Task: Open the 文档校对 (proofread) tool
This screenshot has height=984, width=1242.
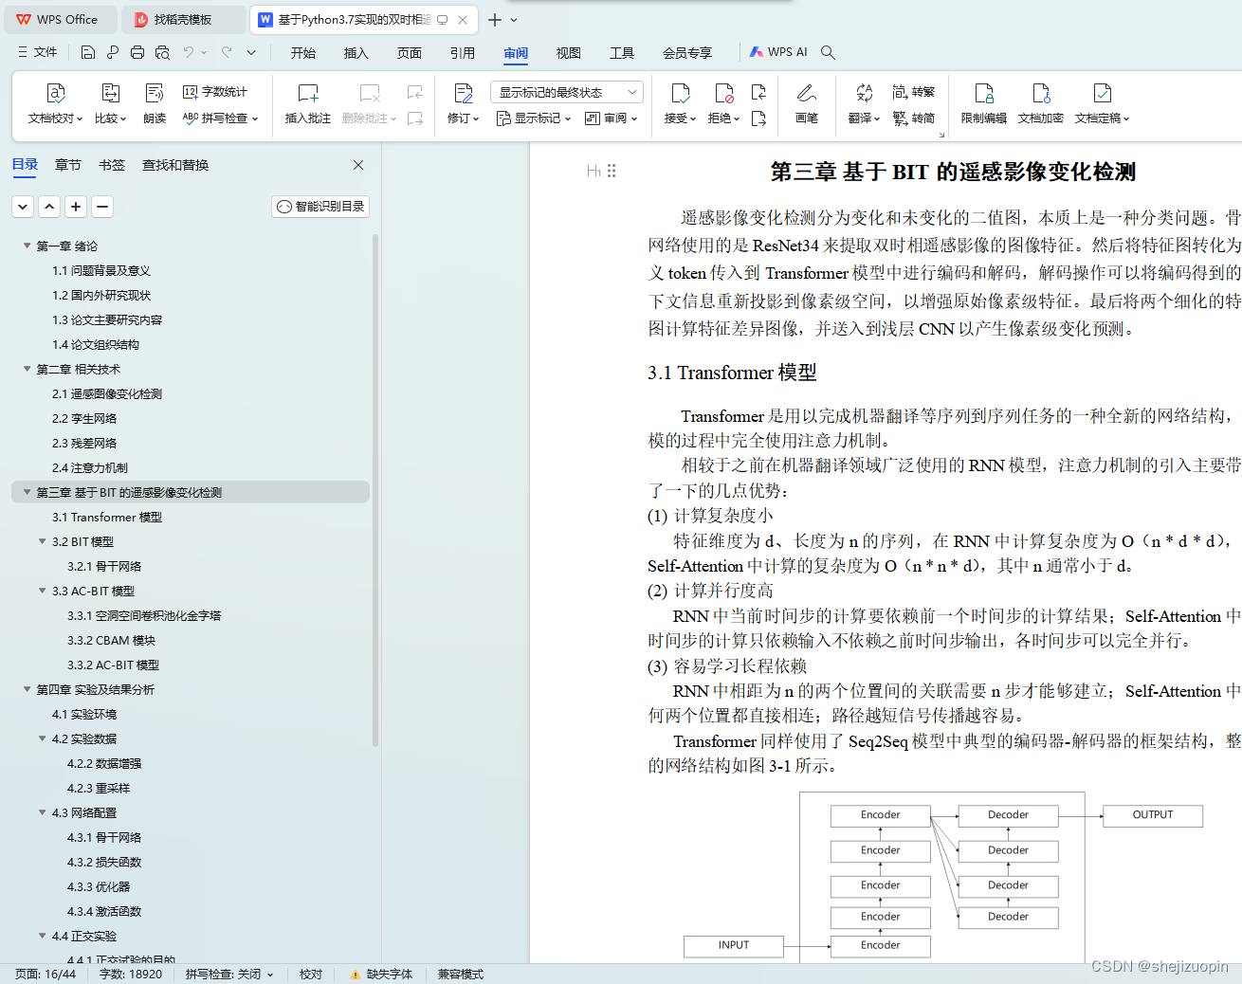Action: tap(55, 102)
